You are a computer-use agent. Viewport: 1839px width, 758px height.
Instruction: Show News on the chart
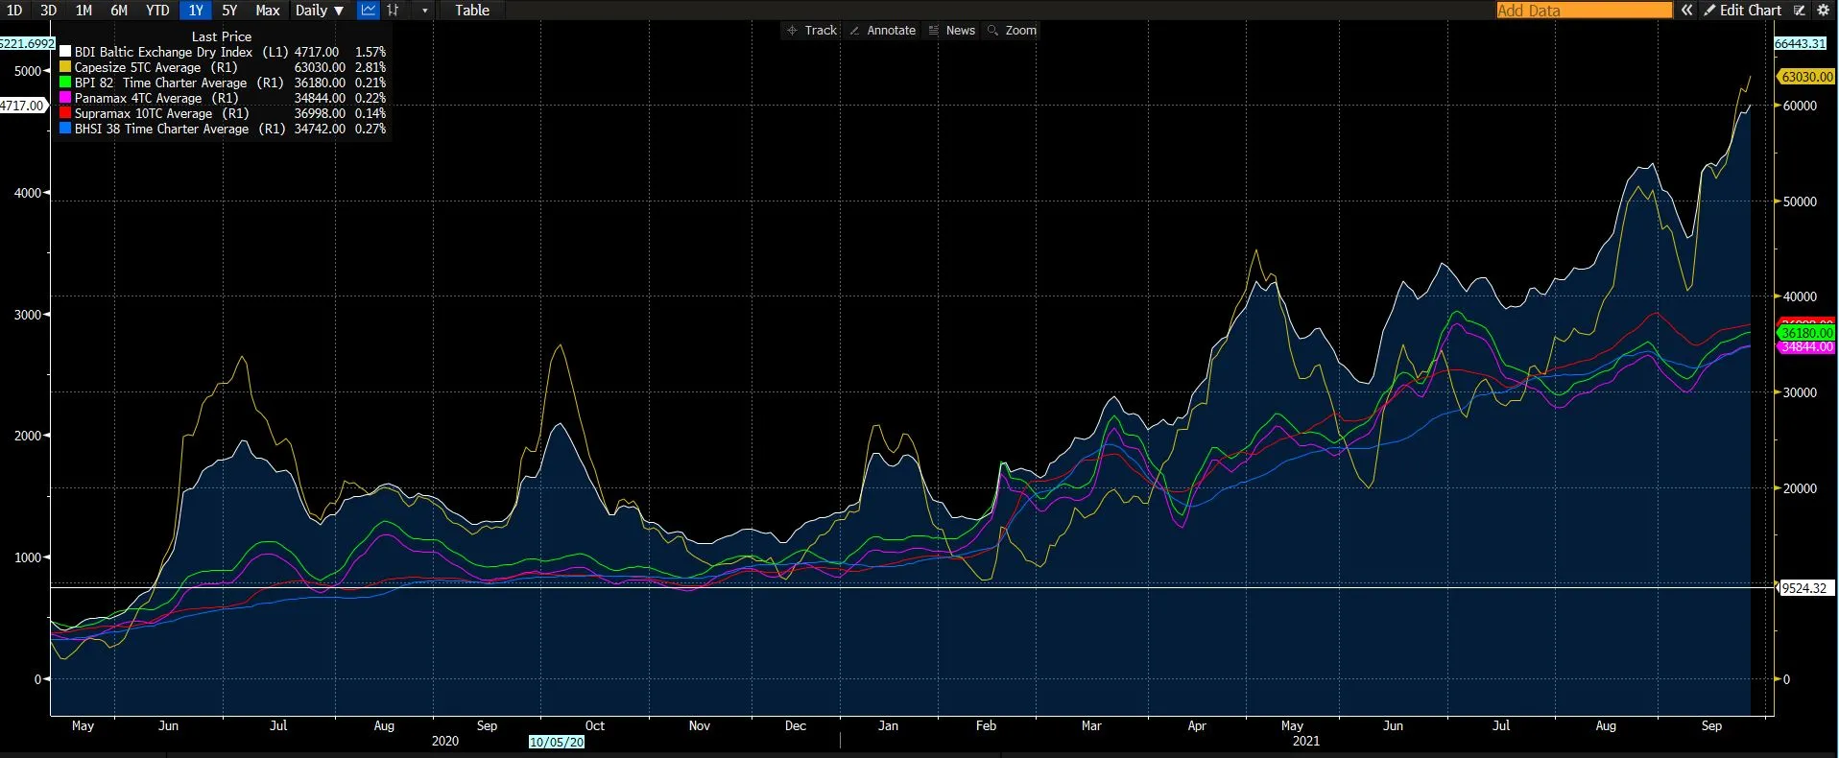pyautogui.click(x=952, y=31)
